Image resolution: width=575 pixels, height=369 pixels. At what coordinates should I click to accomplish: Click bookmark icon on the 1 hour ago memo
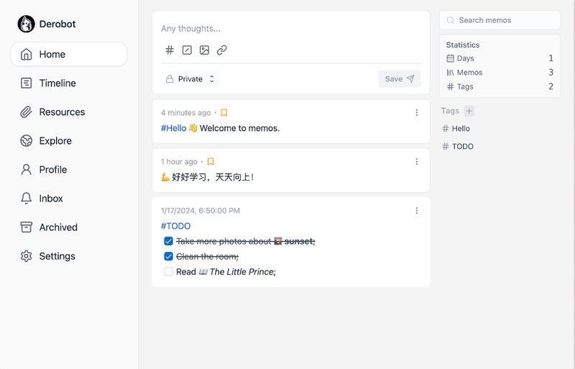211,162
